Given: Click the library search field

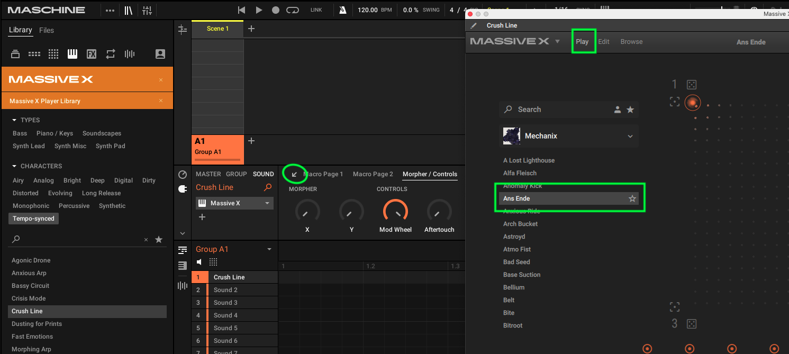Looking at the screenshot, I should (x=79, y=239).
